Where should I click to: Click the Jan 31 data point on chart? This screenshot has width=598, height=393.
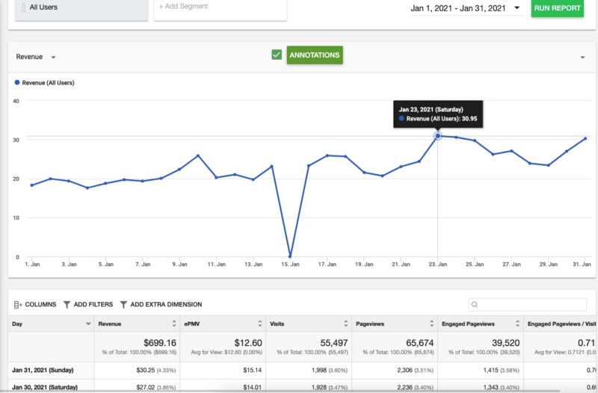[585, 139]
